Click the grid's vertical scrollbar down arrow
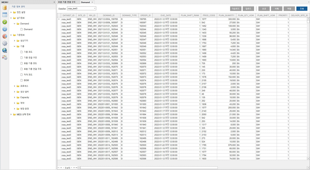 coord(308,159)
